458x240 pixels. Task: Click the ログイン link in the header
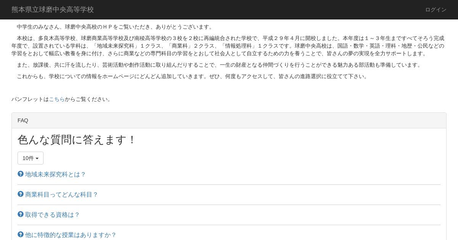coord(436,10)
